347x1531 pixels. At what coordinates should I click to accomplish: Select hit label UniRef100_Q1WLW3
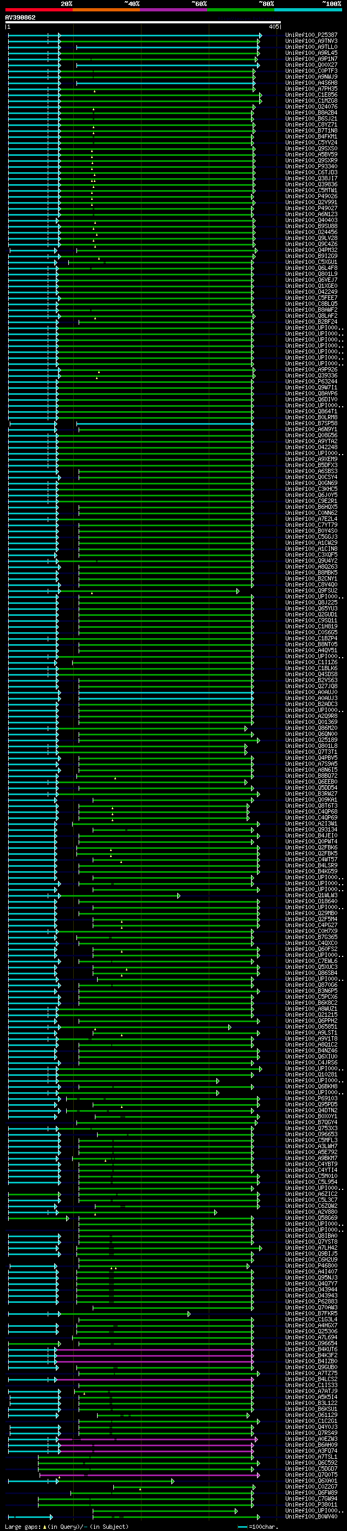pos(311,895)
